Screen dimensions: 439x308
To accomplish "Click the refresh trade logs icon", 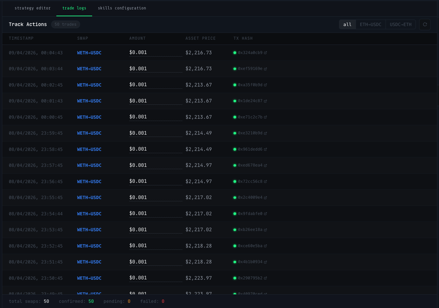I will (x=425, y=24).
